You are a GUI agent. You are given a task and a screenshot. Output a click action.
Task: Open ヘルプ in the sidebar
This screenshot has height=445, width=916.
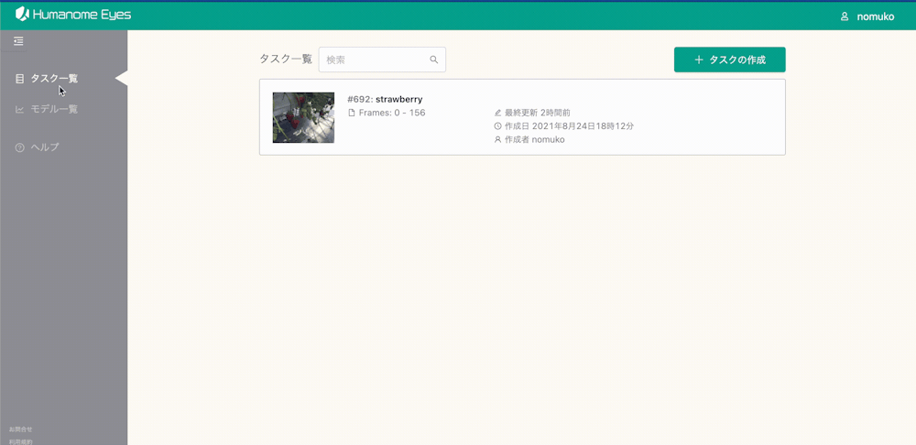(x=45, y=147)
